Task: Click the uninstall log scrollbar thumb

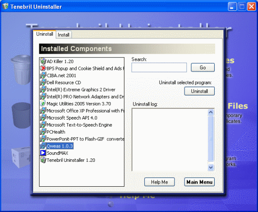Action: 211,138
